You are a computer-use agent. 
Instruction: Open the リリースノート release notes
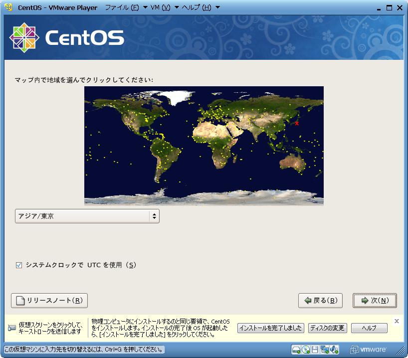click(49, 301)
